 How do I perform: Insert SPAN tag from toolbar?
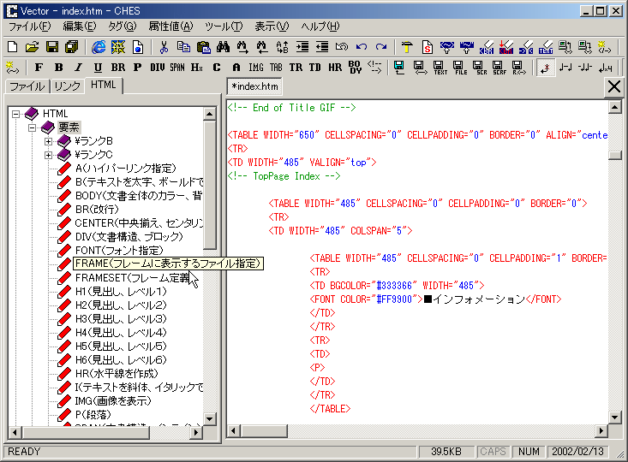177,68
